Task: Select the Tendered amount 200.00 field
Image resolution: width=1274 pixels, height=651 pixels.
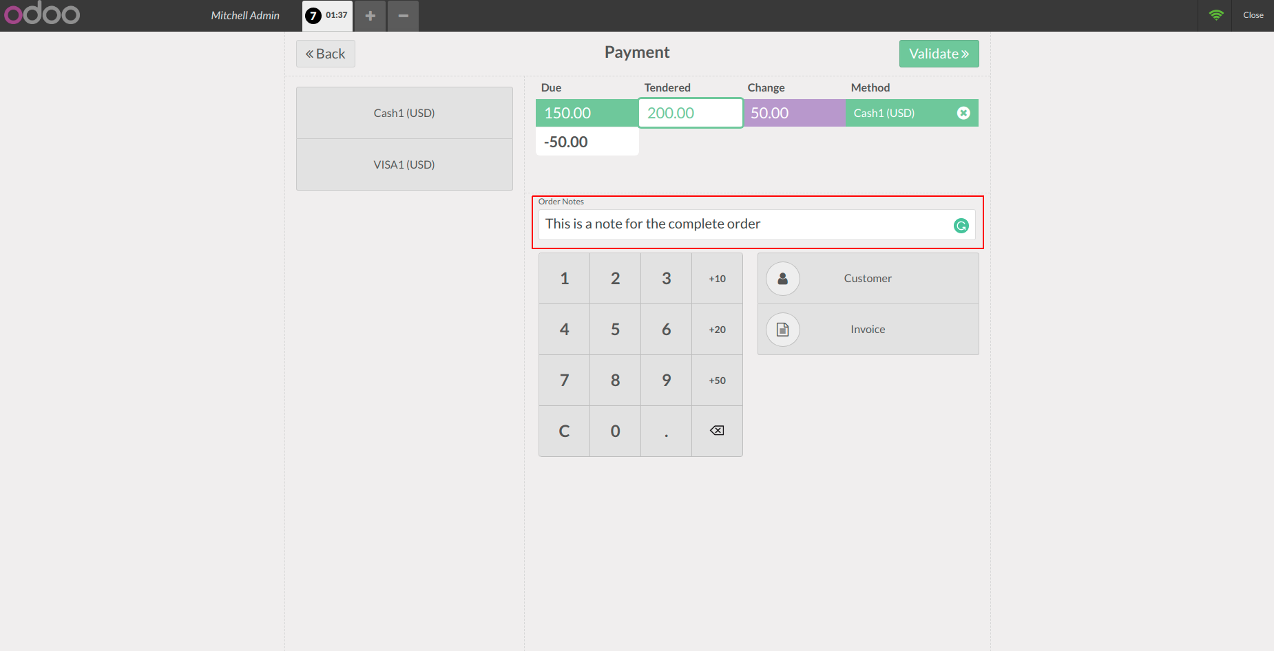Action: click(x=690, y=113)
